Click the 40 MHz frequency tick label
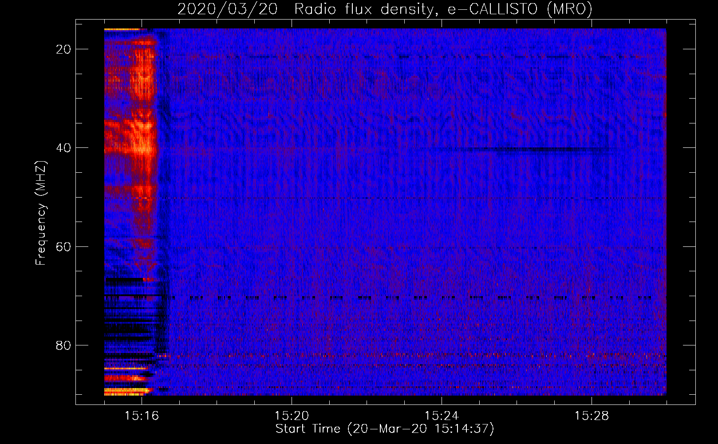Image resolution: width=718 pixels, height=444 pixels. [63, 148]
